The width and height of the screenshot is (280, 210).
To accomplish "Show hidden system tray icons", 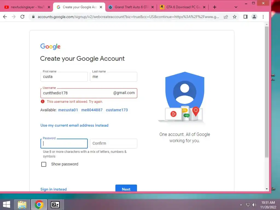I will point(241,205).
